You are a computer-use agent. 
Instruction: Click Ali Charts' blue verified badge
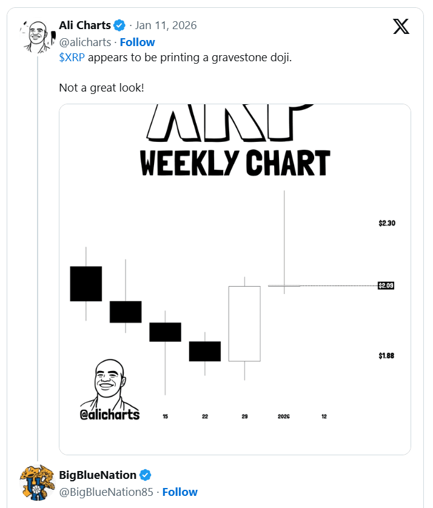(120, 25)
